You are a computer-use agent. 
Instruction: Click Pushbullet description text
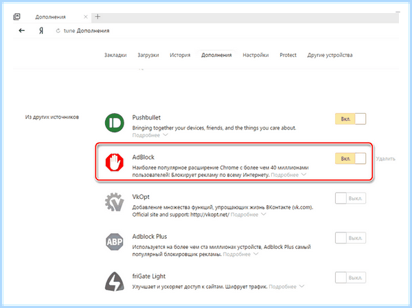point(214,128)
